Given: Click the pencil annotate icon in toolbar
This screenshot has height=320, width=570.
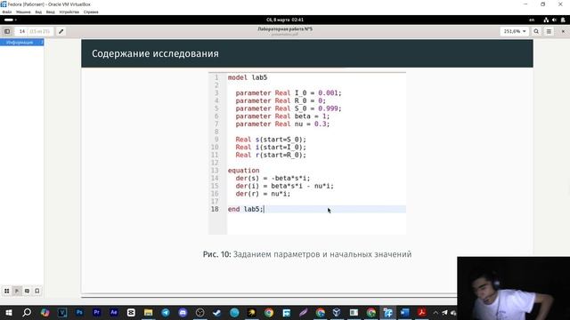Looking at the screenshot, I should coord(61,32).
